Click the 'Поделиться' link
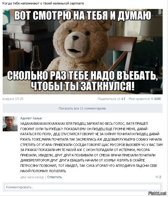Image resolution: width=168 pixels, height=197 pixels. 107,99
